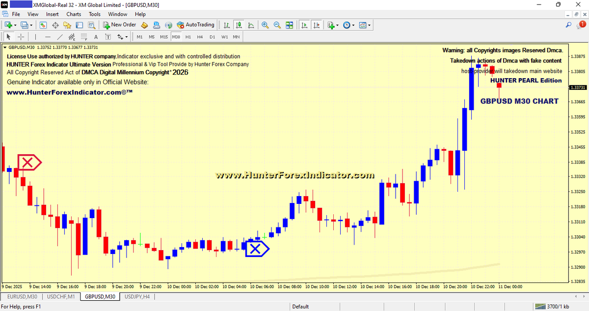The image size is (589, 311).
Task: Switch to the EURUSD,M30 chart tab
Action: [21, 297]
